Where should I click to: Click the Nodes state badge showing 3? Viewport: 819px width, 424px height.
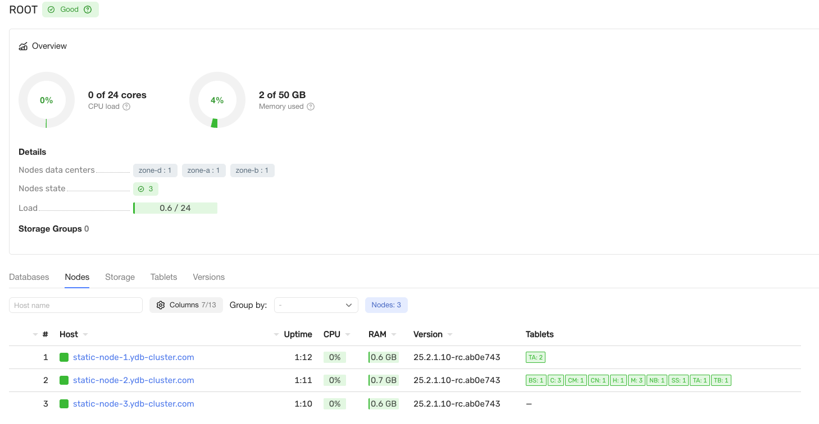click(x=145, y=189)
